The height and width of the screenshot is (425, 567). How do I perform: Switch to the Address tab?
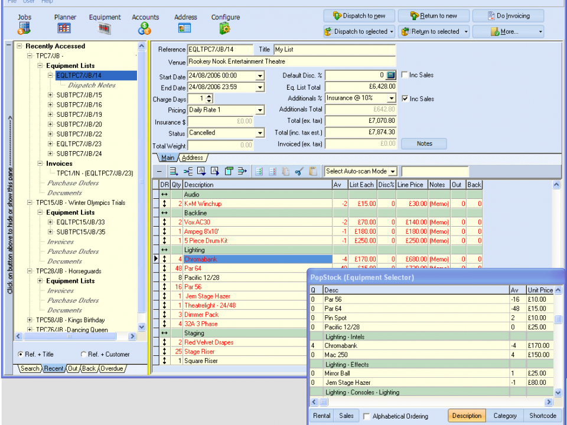[x=193, y=158]
